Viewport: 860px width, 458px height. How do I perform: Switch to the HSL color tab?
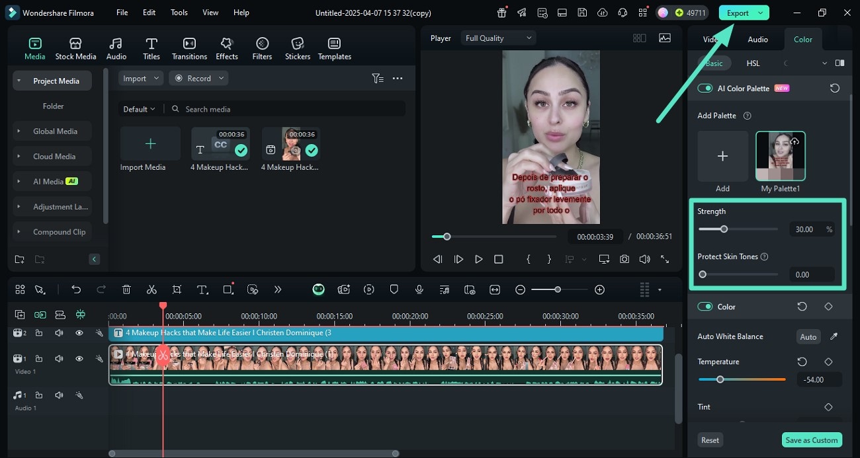(753, 63)
